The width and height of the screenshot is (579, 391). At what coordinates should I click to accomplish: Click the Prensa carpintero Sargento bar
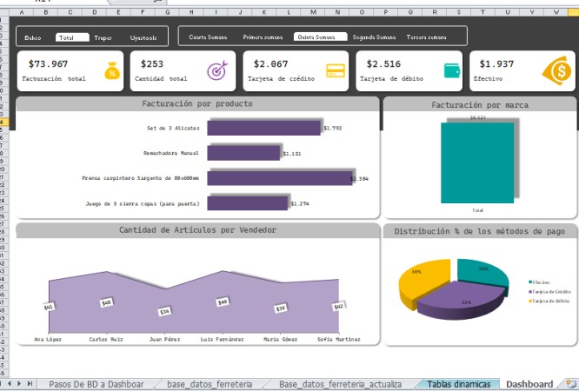[280, 178]
